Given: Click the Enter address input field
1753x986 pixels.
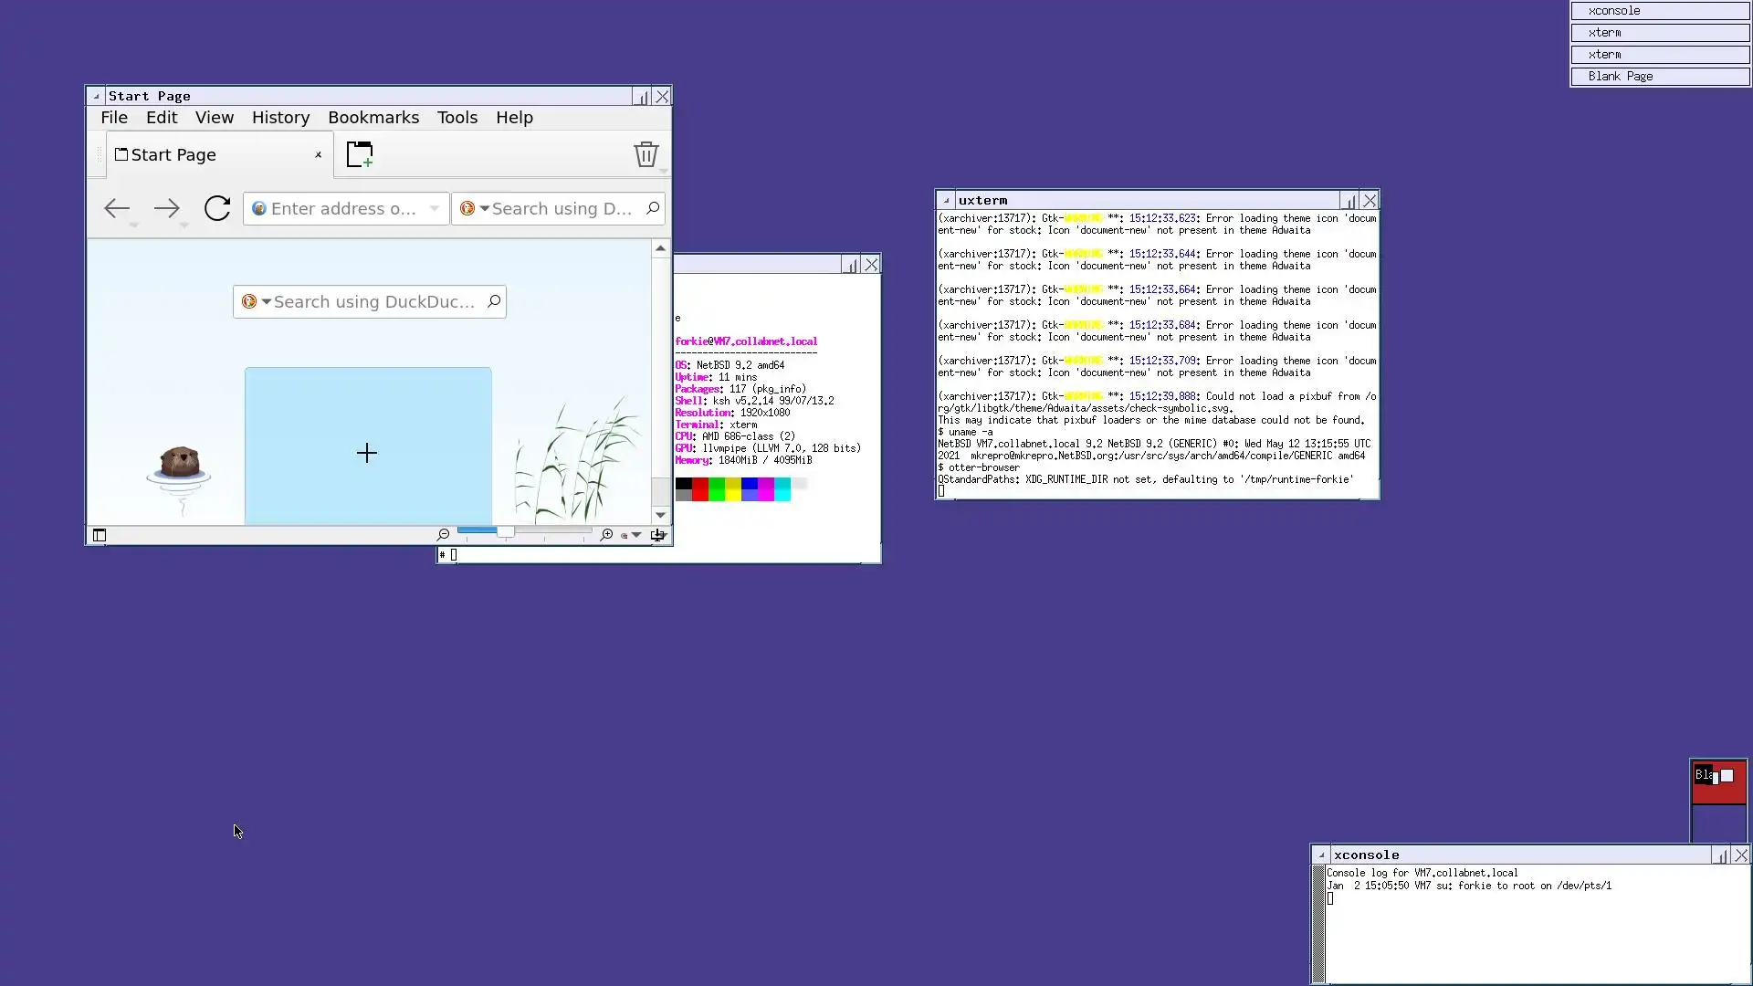Looking at the screenshot, I should pyautogui.click(x=342, y=209).
